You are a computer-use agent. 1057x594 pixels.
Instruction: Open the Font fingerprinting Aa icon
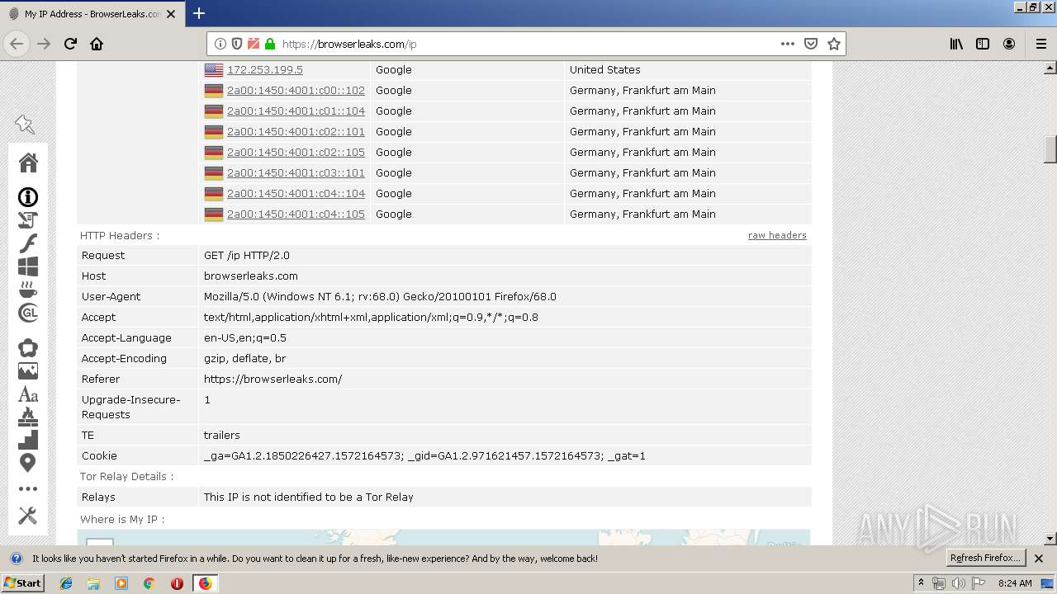pos(28,394)
